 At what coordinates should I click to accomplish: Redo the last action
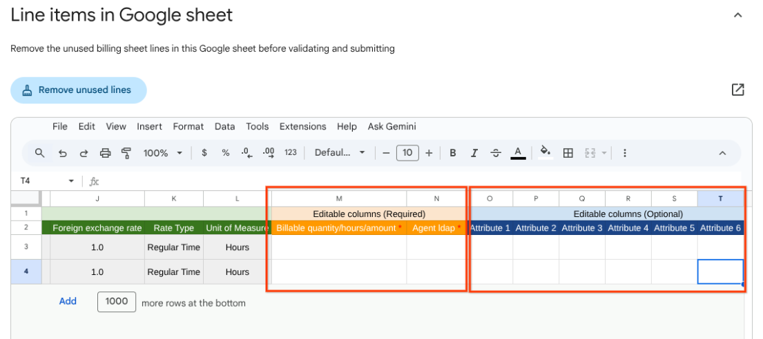point(84,153)
